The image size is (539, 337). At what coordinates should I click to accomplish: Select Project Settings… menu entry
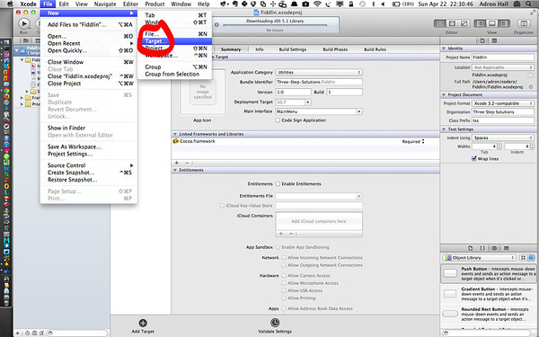70,154
